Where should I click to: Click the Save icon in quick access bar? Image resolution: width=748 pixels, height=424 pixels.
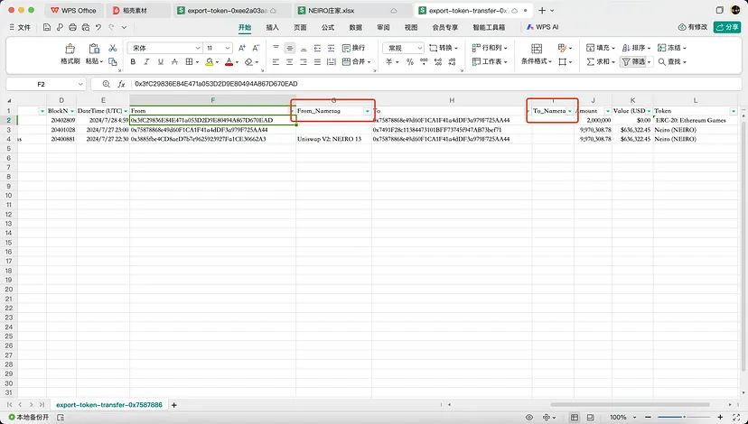point(47,28)
